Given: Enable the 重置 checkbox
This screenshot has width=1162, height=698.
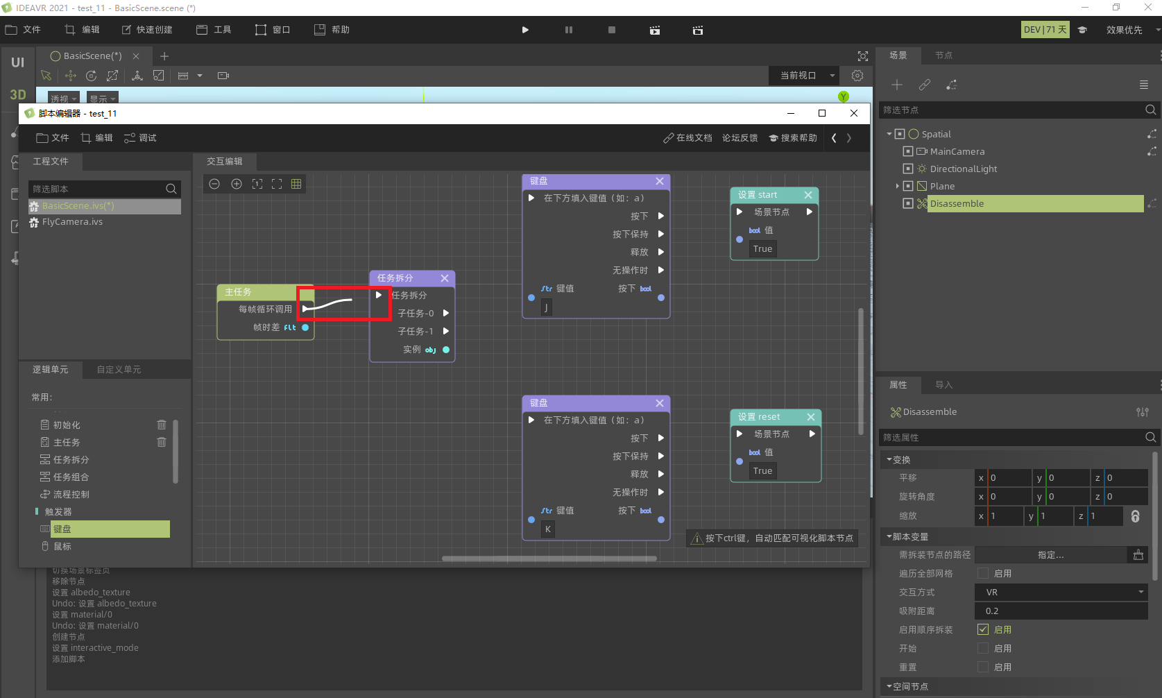Looking at the screenshot, I should (x=983, y=667).
